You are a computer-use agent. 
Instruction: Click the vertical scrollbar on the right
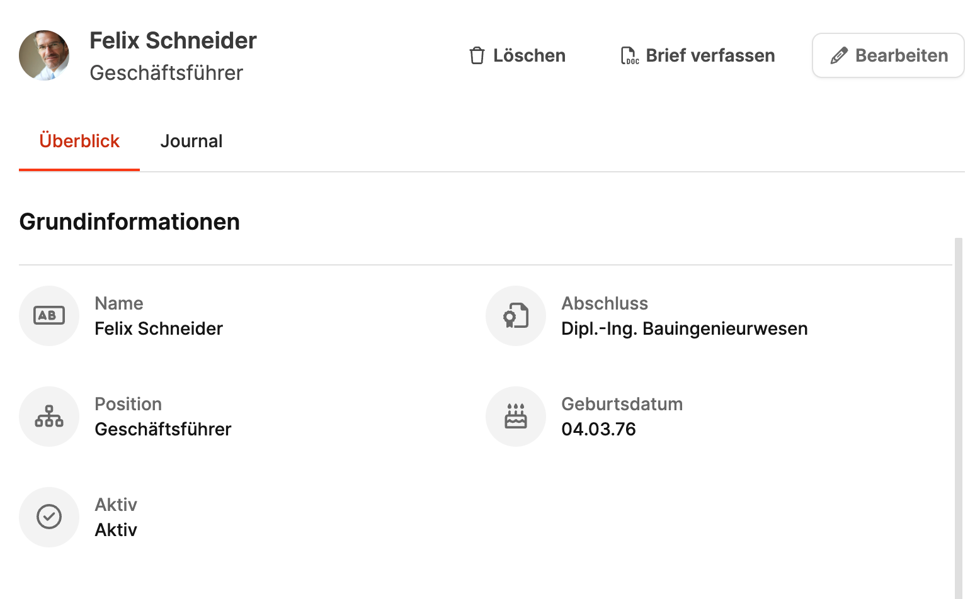(959, 415)
